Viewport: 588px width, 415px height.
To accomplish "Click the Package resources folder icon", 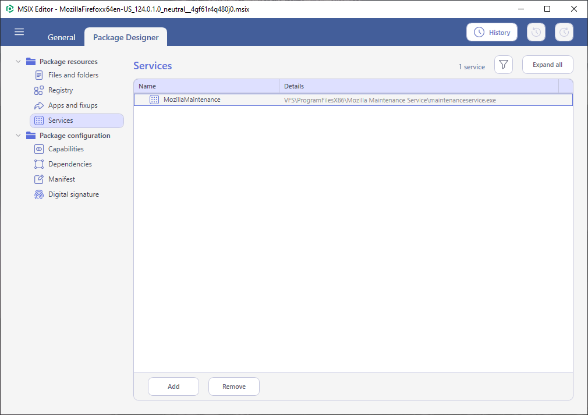I will pyautogui.click(x=31, y=61).
